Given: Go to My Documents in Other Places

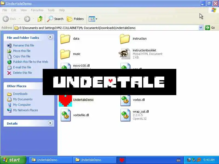Looking at the screenshot, I should pyautogui.click(x=23, y=99).
